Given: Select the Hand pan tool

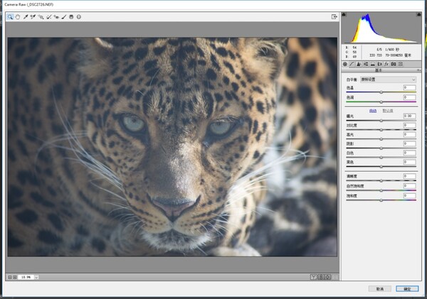Looking at the screenshot, I should pyautogui.click(x=18, y=17).
